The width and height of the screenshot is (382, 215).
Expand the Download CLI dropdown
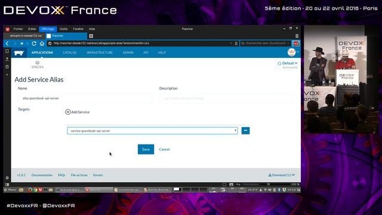[281, 175]
